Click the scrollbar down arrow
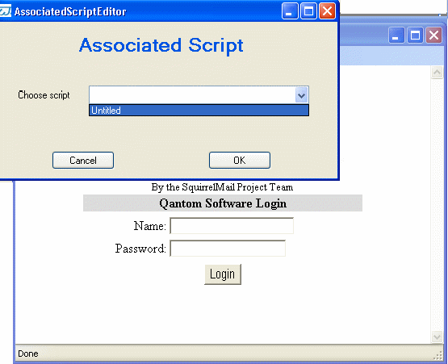The width and height of the screenshot is (448, 364). point(437,337)
